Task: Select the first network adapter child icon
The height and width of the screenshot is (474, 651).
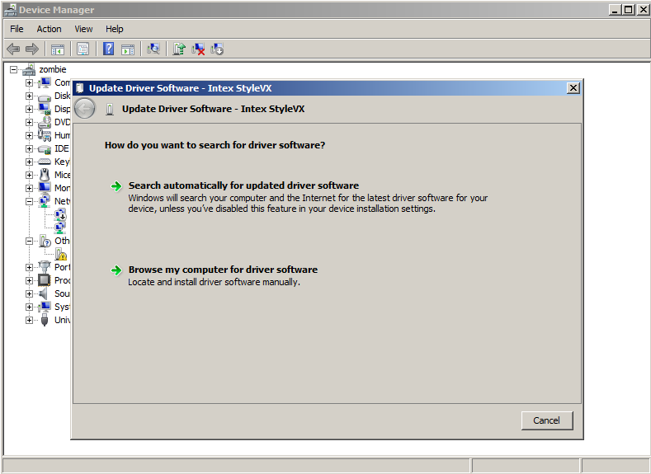Action: [60, 214]
